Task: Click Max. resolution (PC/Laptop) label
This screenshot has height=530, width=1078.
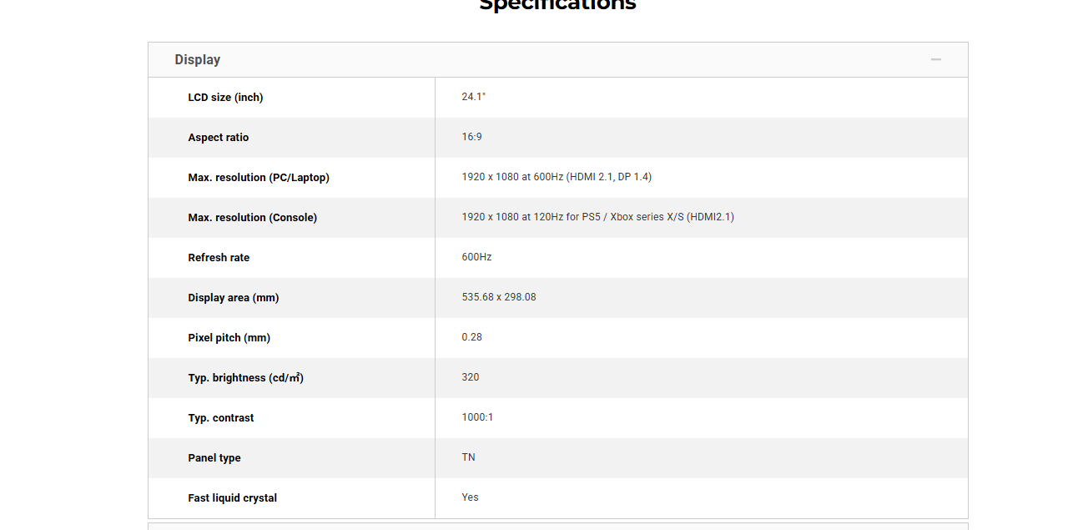Action: point(259,178)
